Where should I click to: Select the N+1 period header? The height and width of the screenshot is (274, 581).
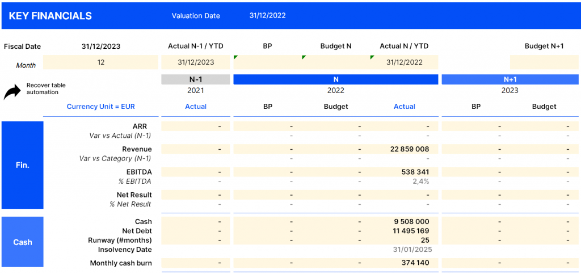tap(510, 79)
